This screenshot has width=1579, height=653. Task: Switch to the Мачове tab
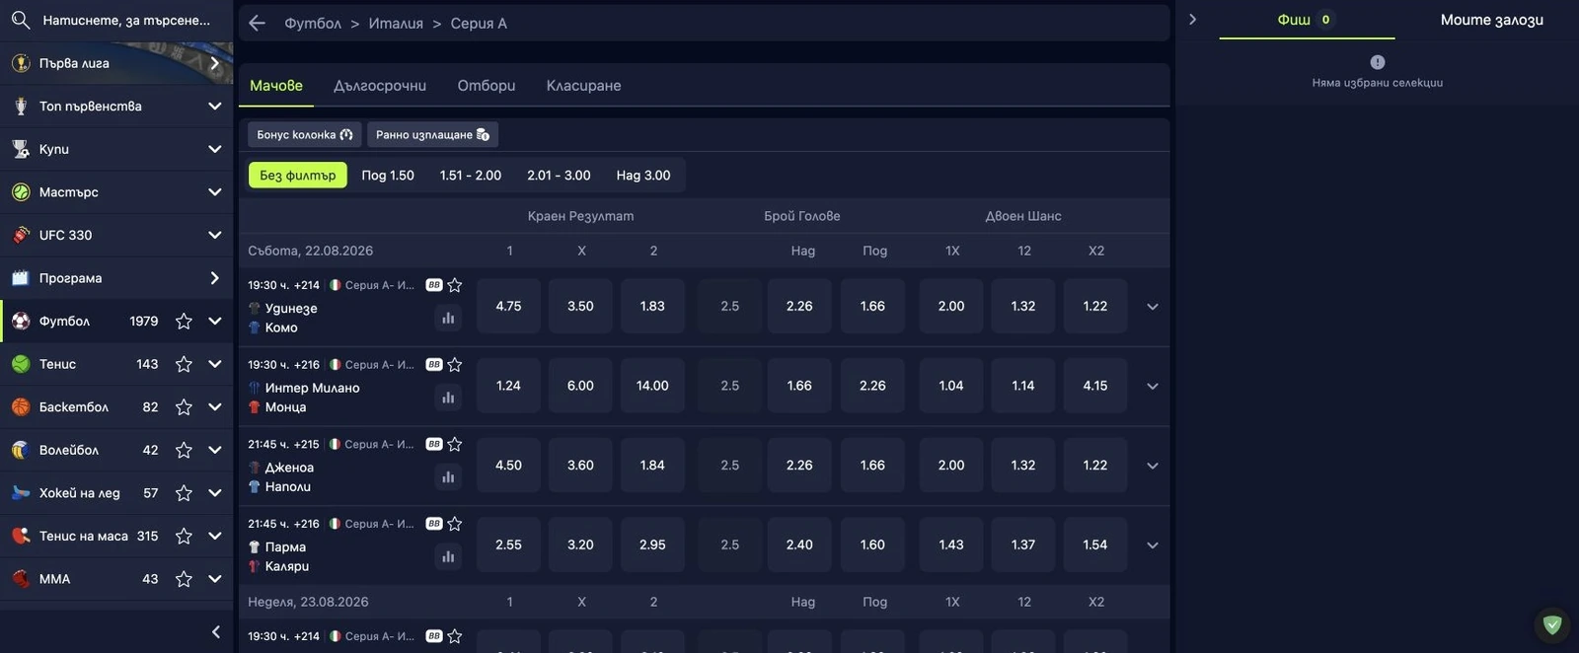point(276,86)
